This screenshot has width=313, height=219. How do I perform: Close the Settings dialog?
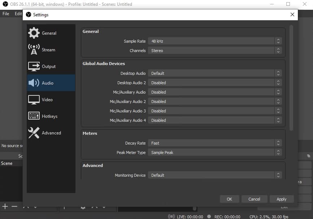292,14
